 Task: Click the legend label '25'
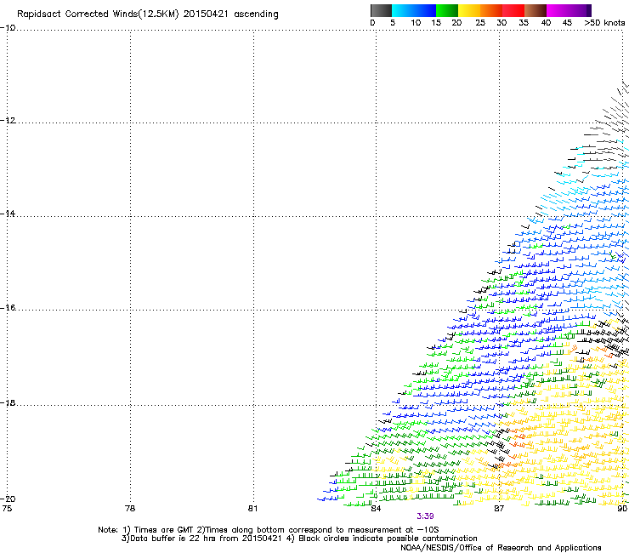tap(480, 23)
